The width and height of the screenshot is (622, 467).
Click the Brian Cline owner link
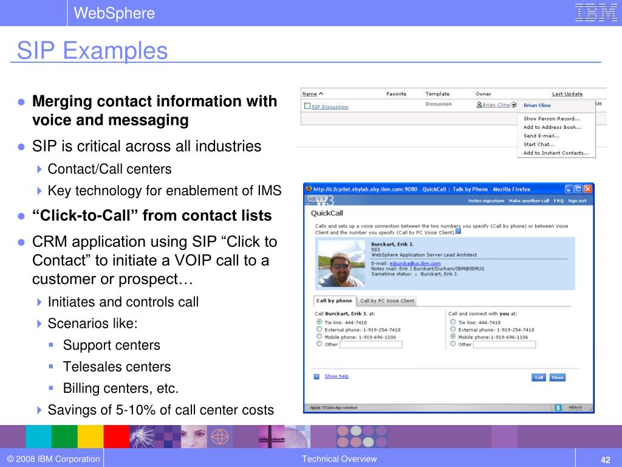pos(496,105)
